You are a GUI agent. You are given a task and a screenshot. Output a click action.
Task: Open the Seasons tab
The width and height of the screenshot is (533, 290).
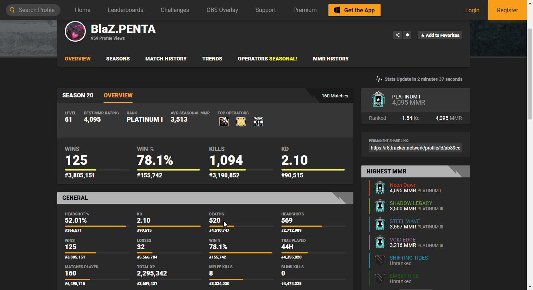(x=118, y=59)
